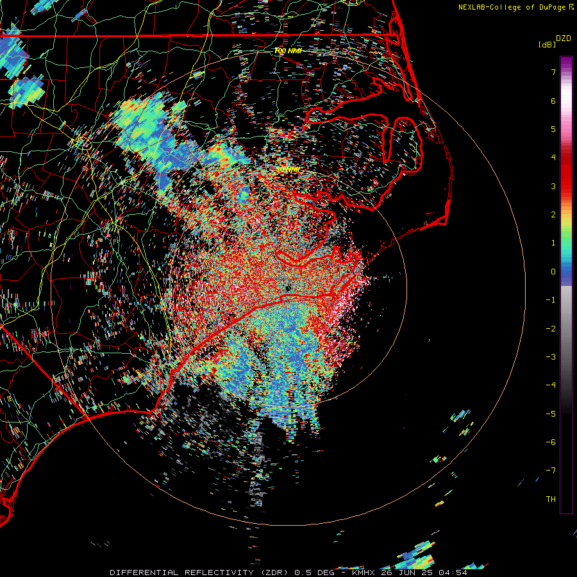
Task: Click the -2 value on the dB scale
Action: (551, 329)
